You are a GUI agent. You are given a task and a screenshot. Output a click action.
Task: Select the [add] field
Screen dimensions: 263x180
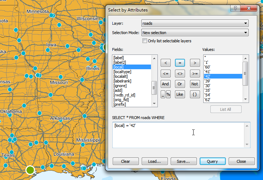[x=132, y=90]
